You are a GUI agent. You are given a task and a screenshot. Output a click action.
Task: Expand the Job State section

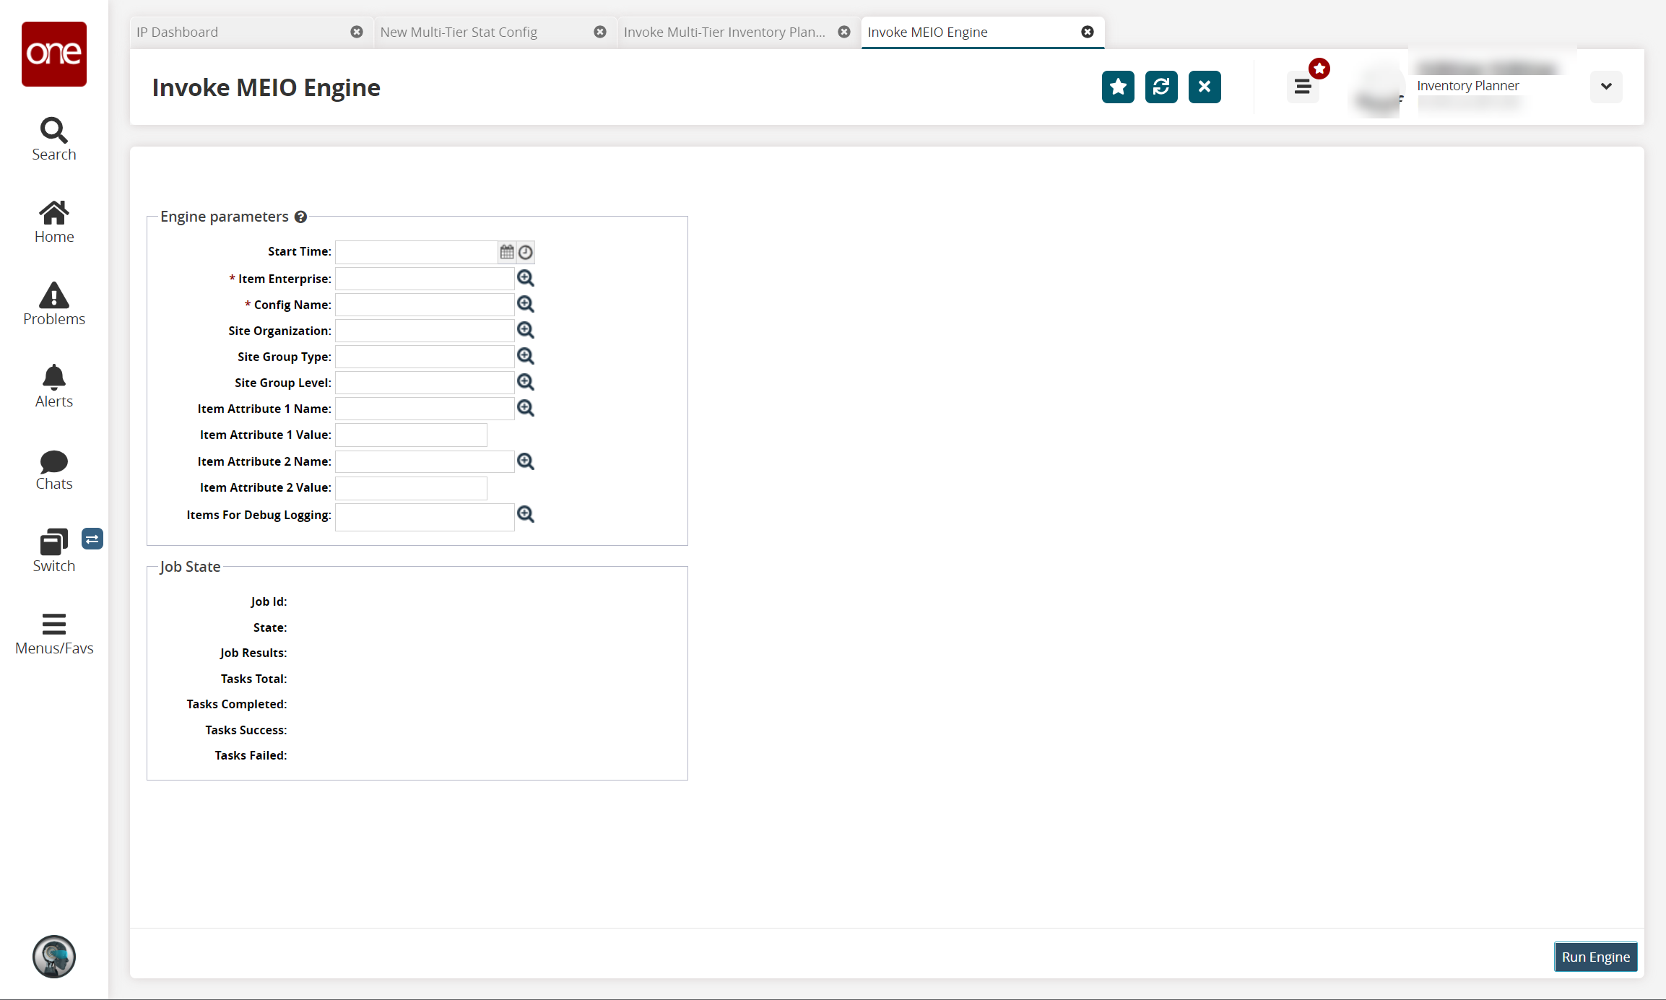[x=189, y=565]
